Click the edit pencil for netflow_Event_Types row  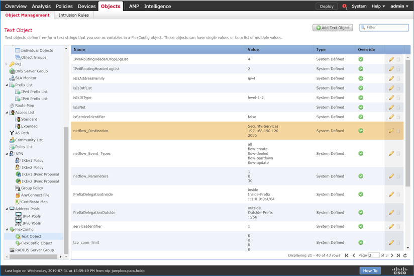coord(391,153)
